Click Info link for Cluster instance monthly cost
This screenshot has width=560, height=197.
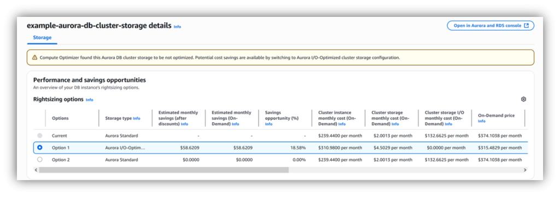tap(342, 124)
